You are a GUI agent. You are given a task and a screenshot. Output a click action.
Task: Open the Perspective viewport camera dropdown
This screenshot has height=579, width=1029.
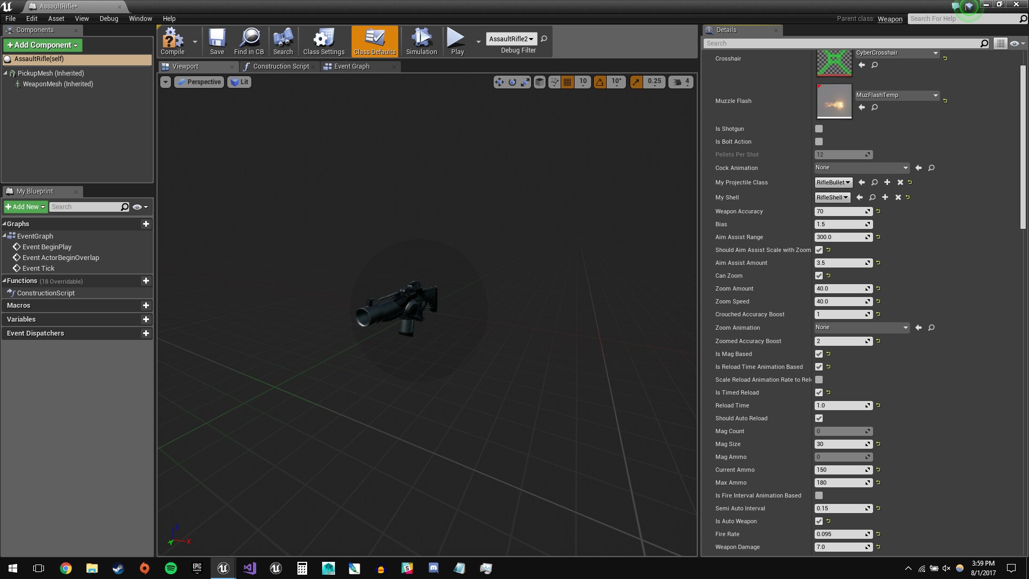pos(199,81)
